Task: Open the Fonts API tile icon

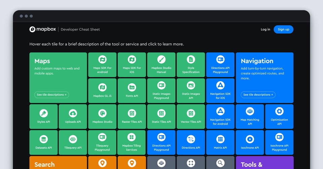Action: coord(132,87)
